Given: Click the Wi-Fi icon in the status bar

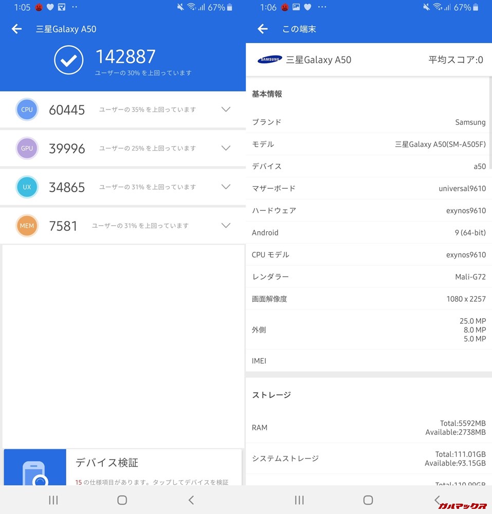Looking at the screenshot, I should [x=192, y=7].
